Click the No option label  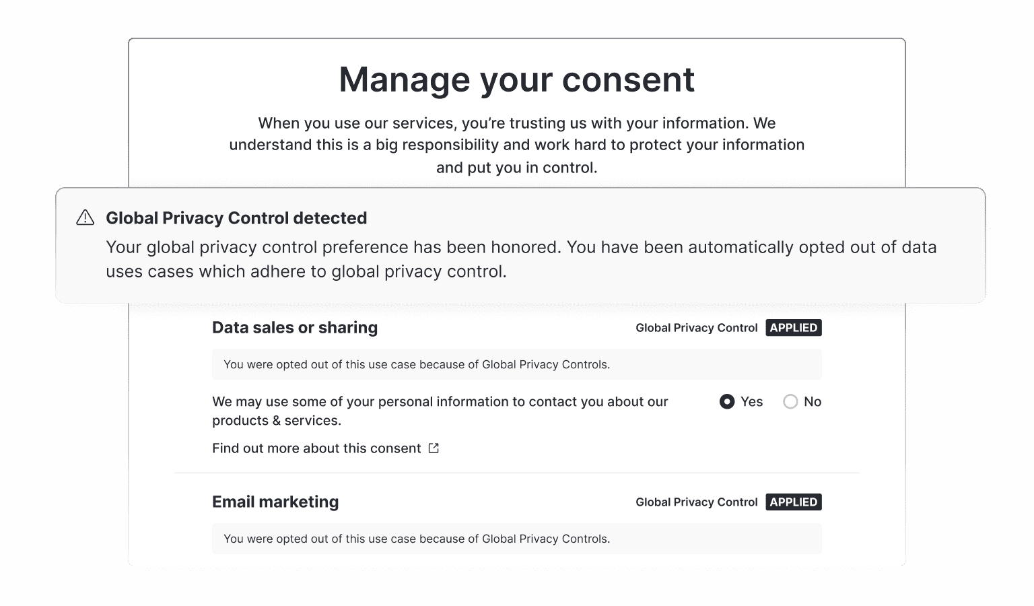point(813,402)
